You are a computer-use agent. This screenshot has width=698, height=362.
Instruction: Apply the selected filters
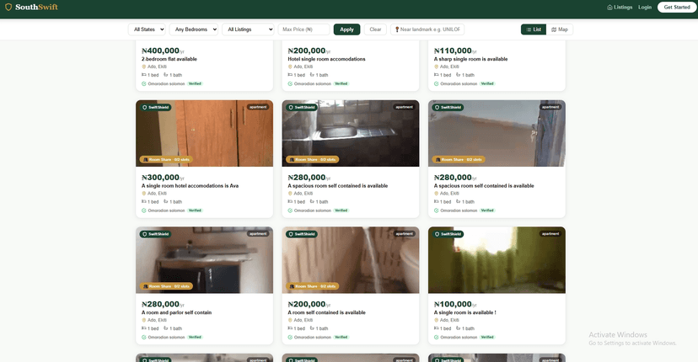(346, 29)
